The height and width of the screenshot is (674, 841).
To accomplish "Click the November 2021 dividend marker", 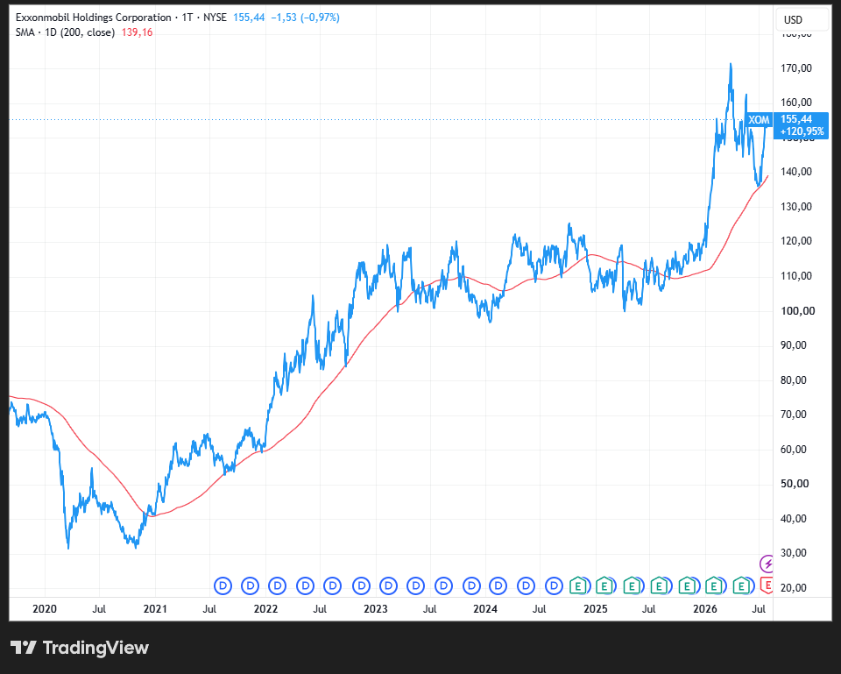I will tap(250, 585).
